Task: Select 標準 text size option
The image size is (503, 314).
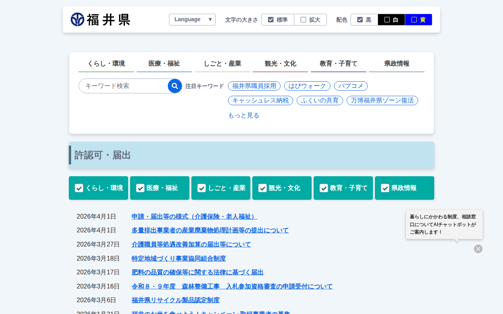Action: [278, 20]
